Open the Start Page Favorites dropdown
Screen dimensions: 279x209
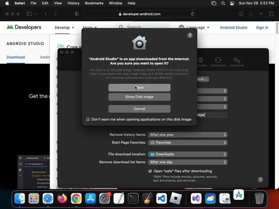[188, 143]
